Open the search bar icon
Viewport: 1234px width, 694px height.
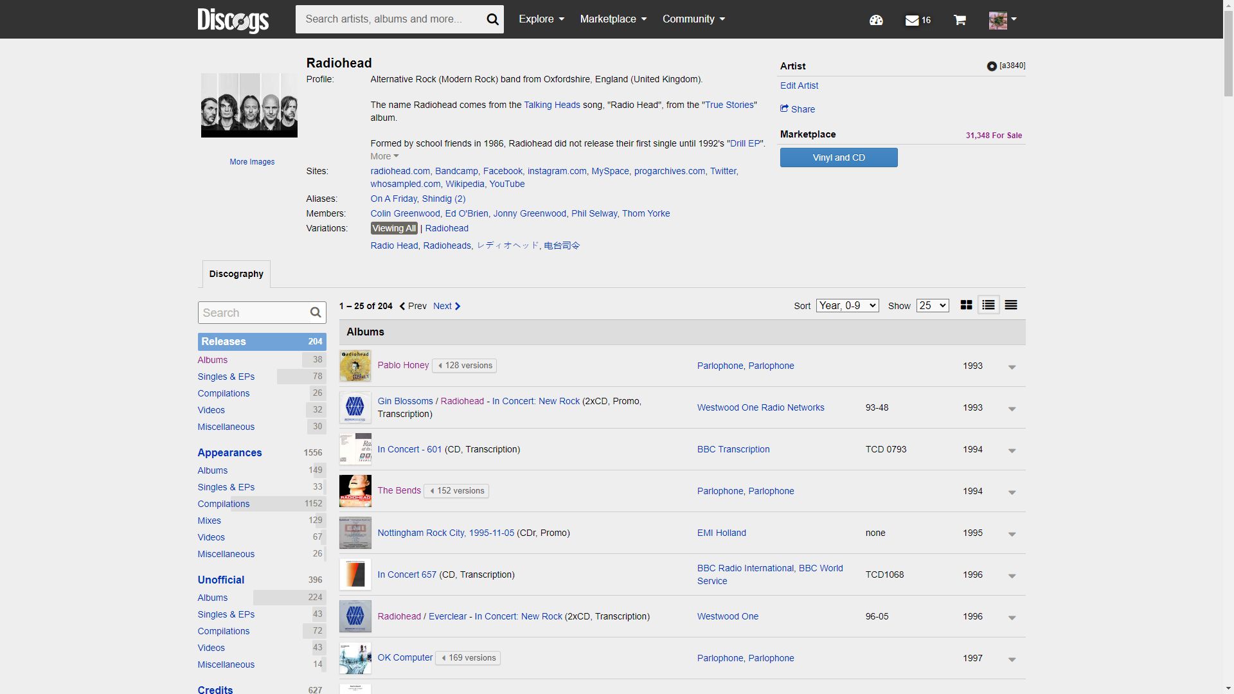point(492,19)
